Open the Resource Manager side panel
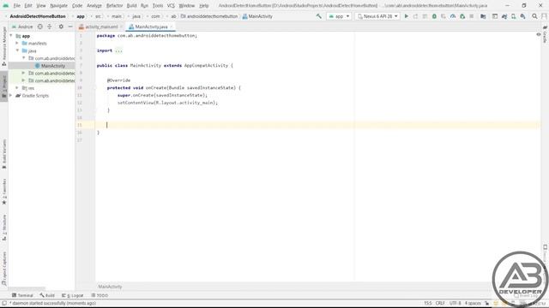 point(4,47)
